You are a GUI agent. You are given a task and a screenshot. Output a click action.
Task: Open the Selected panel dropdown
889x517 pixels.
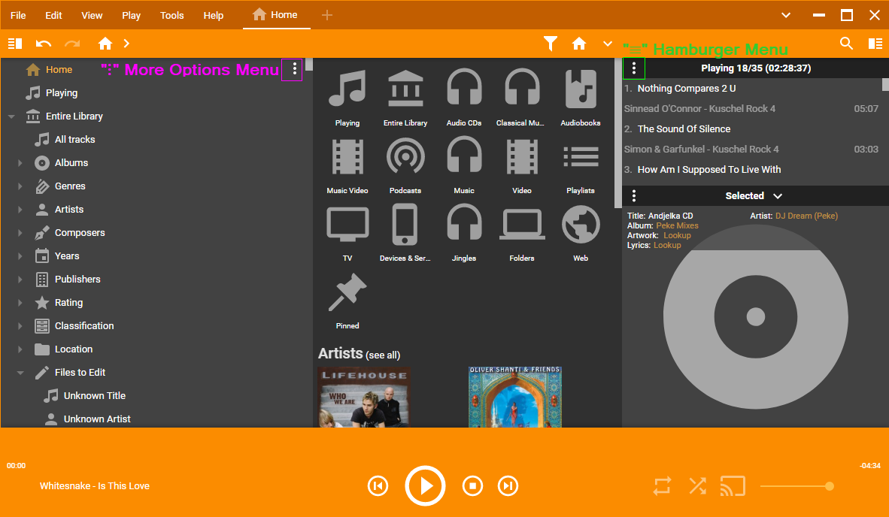pyautogui.click(x=778, y=196)
